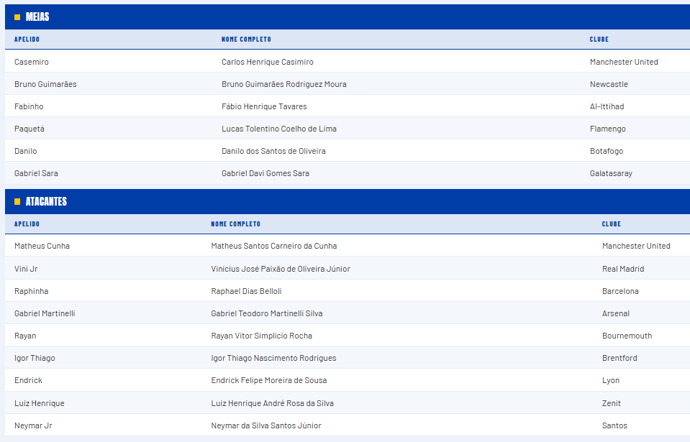Image resolution: width=690 pixels, height=442 pixels.
Task: Click the Bournemouth club cell
Action: pos(627,336)
